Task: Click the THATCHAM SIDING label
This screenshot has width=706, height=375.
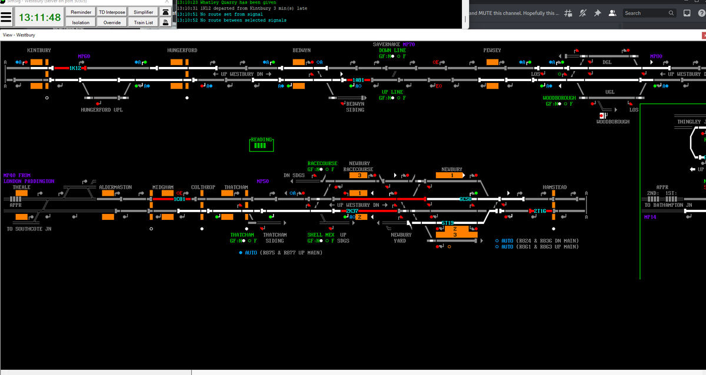Action: coord(274,237)
